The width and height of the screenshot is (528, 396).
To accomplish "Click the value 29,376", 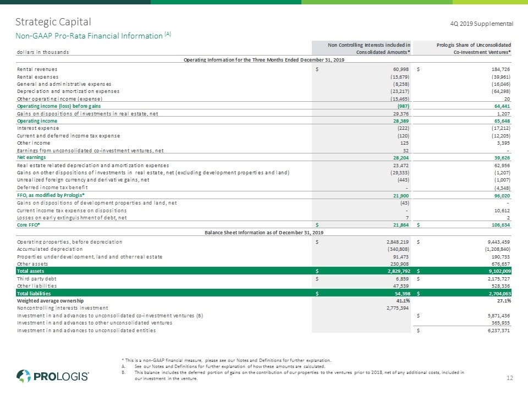I will point(401,114).
